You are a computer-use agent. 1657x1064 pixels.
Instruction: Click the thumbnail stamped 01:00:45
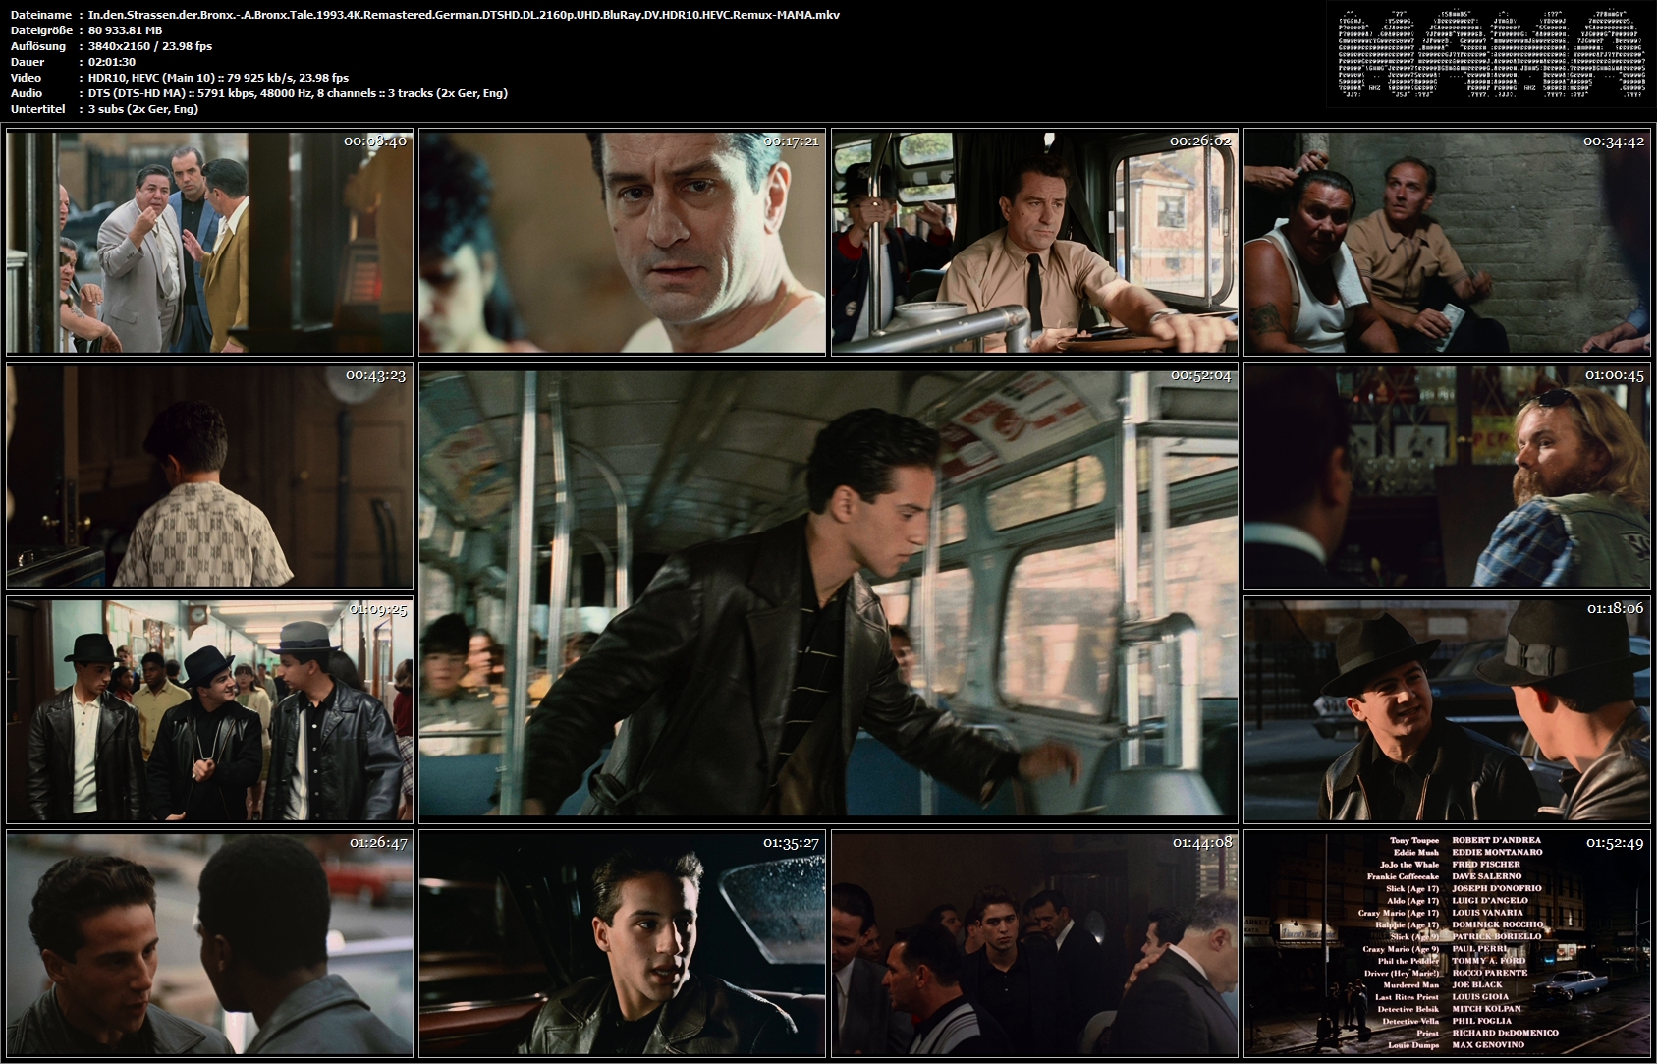1447,476
